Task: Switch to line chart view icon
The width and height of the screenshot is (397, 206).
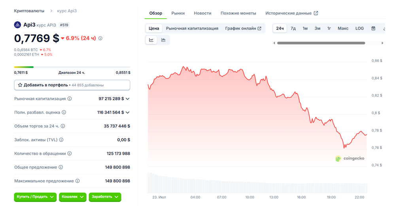Action: [x=151, y=40]
